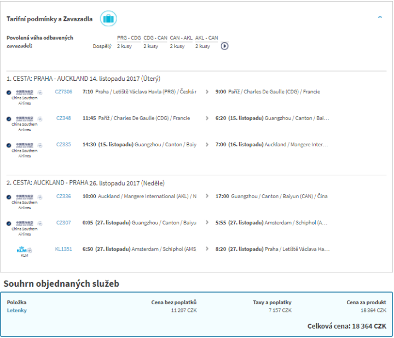Select the AKL - CAN baggage segment

point(206,38)
